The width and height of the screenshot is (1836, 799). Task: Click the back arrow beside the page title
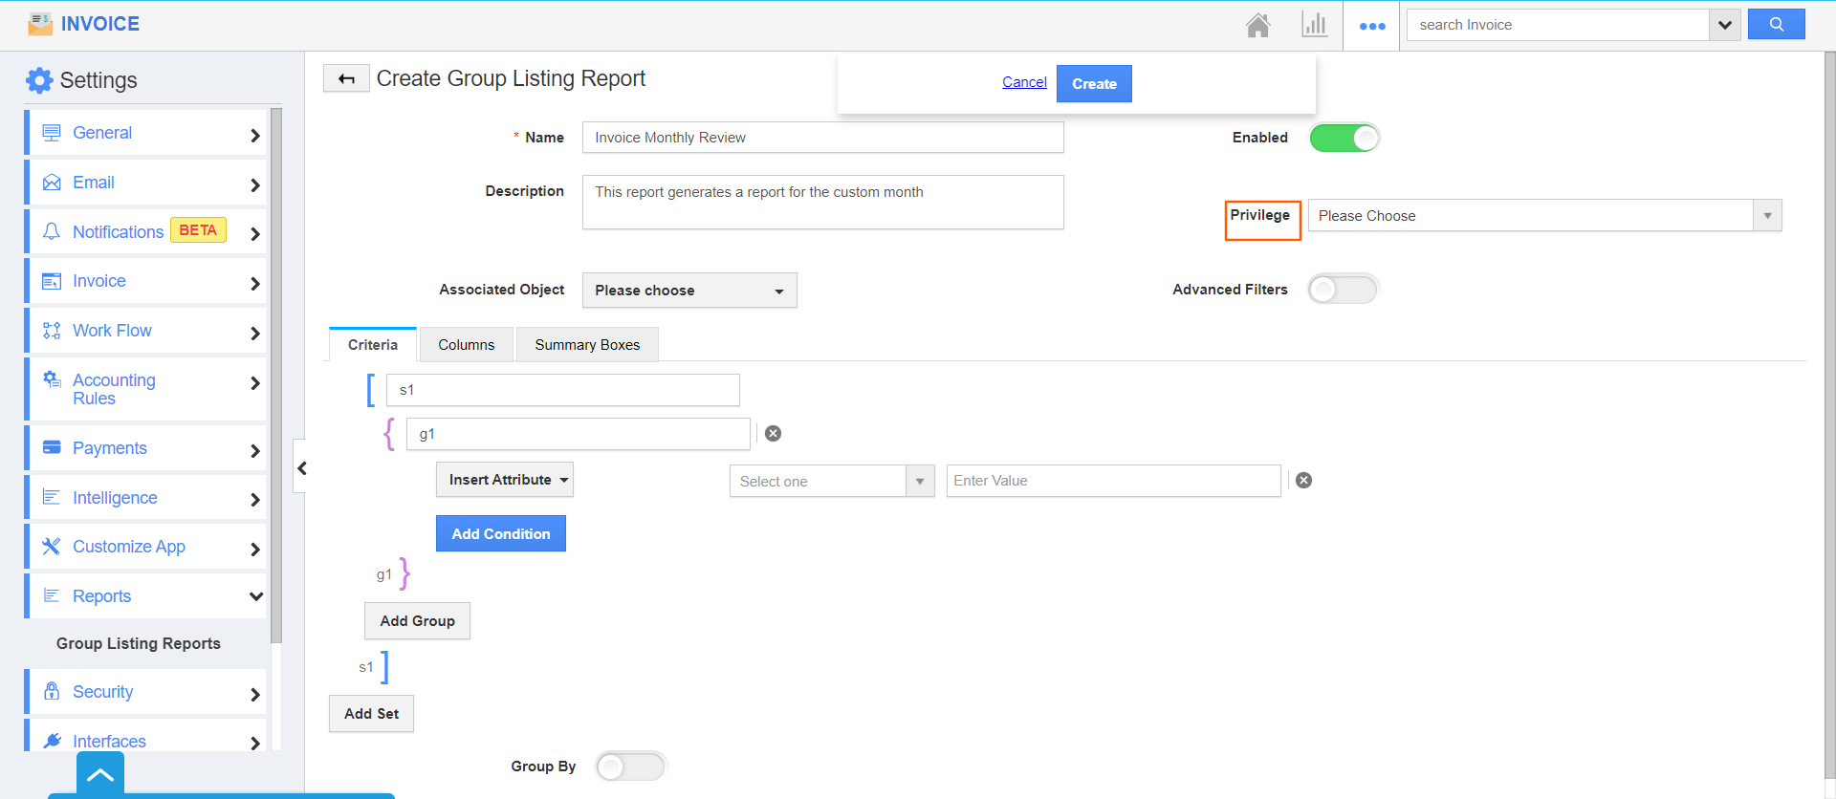346,78
